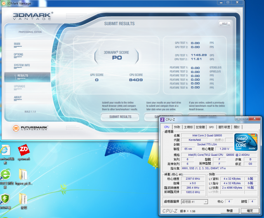
Task: Go to SYSTEM INFO page
Action: point(22,65)
